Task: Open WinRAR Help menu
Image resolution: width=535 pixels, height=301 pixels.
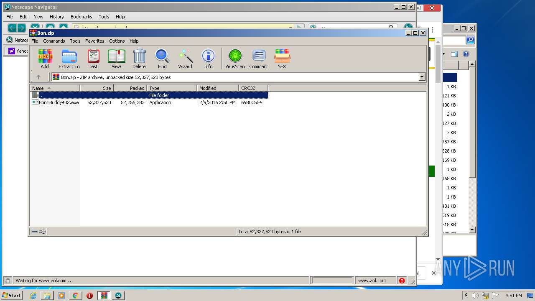Action: (134, 41)
